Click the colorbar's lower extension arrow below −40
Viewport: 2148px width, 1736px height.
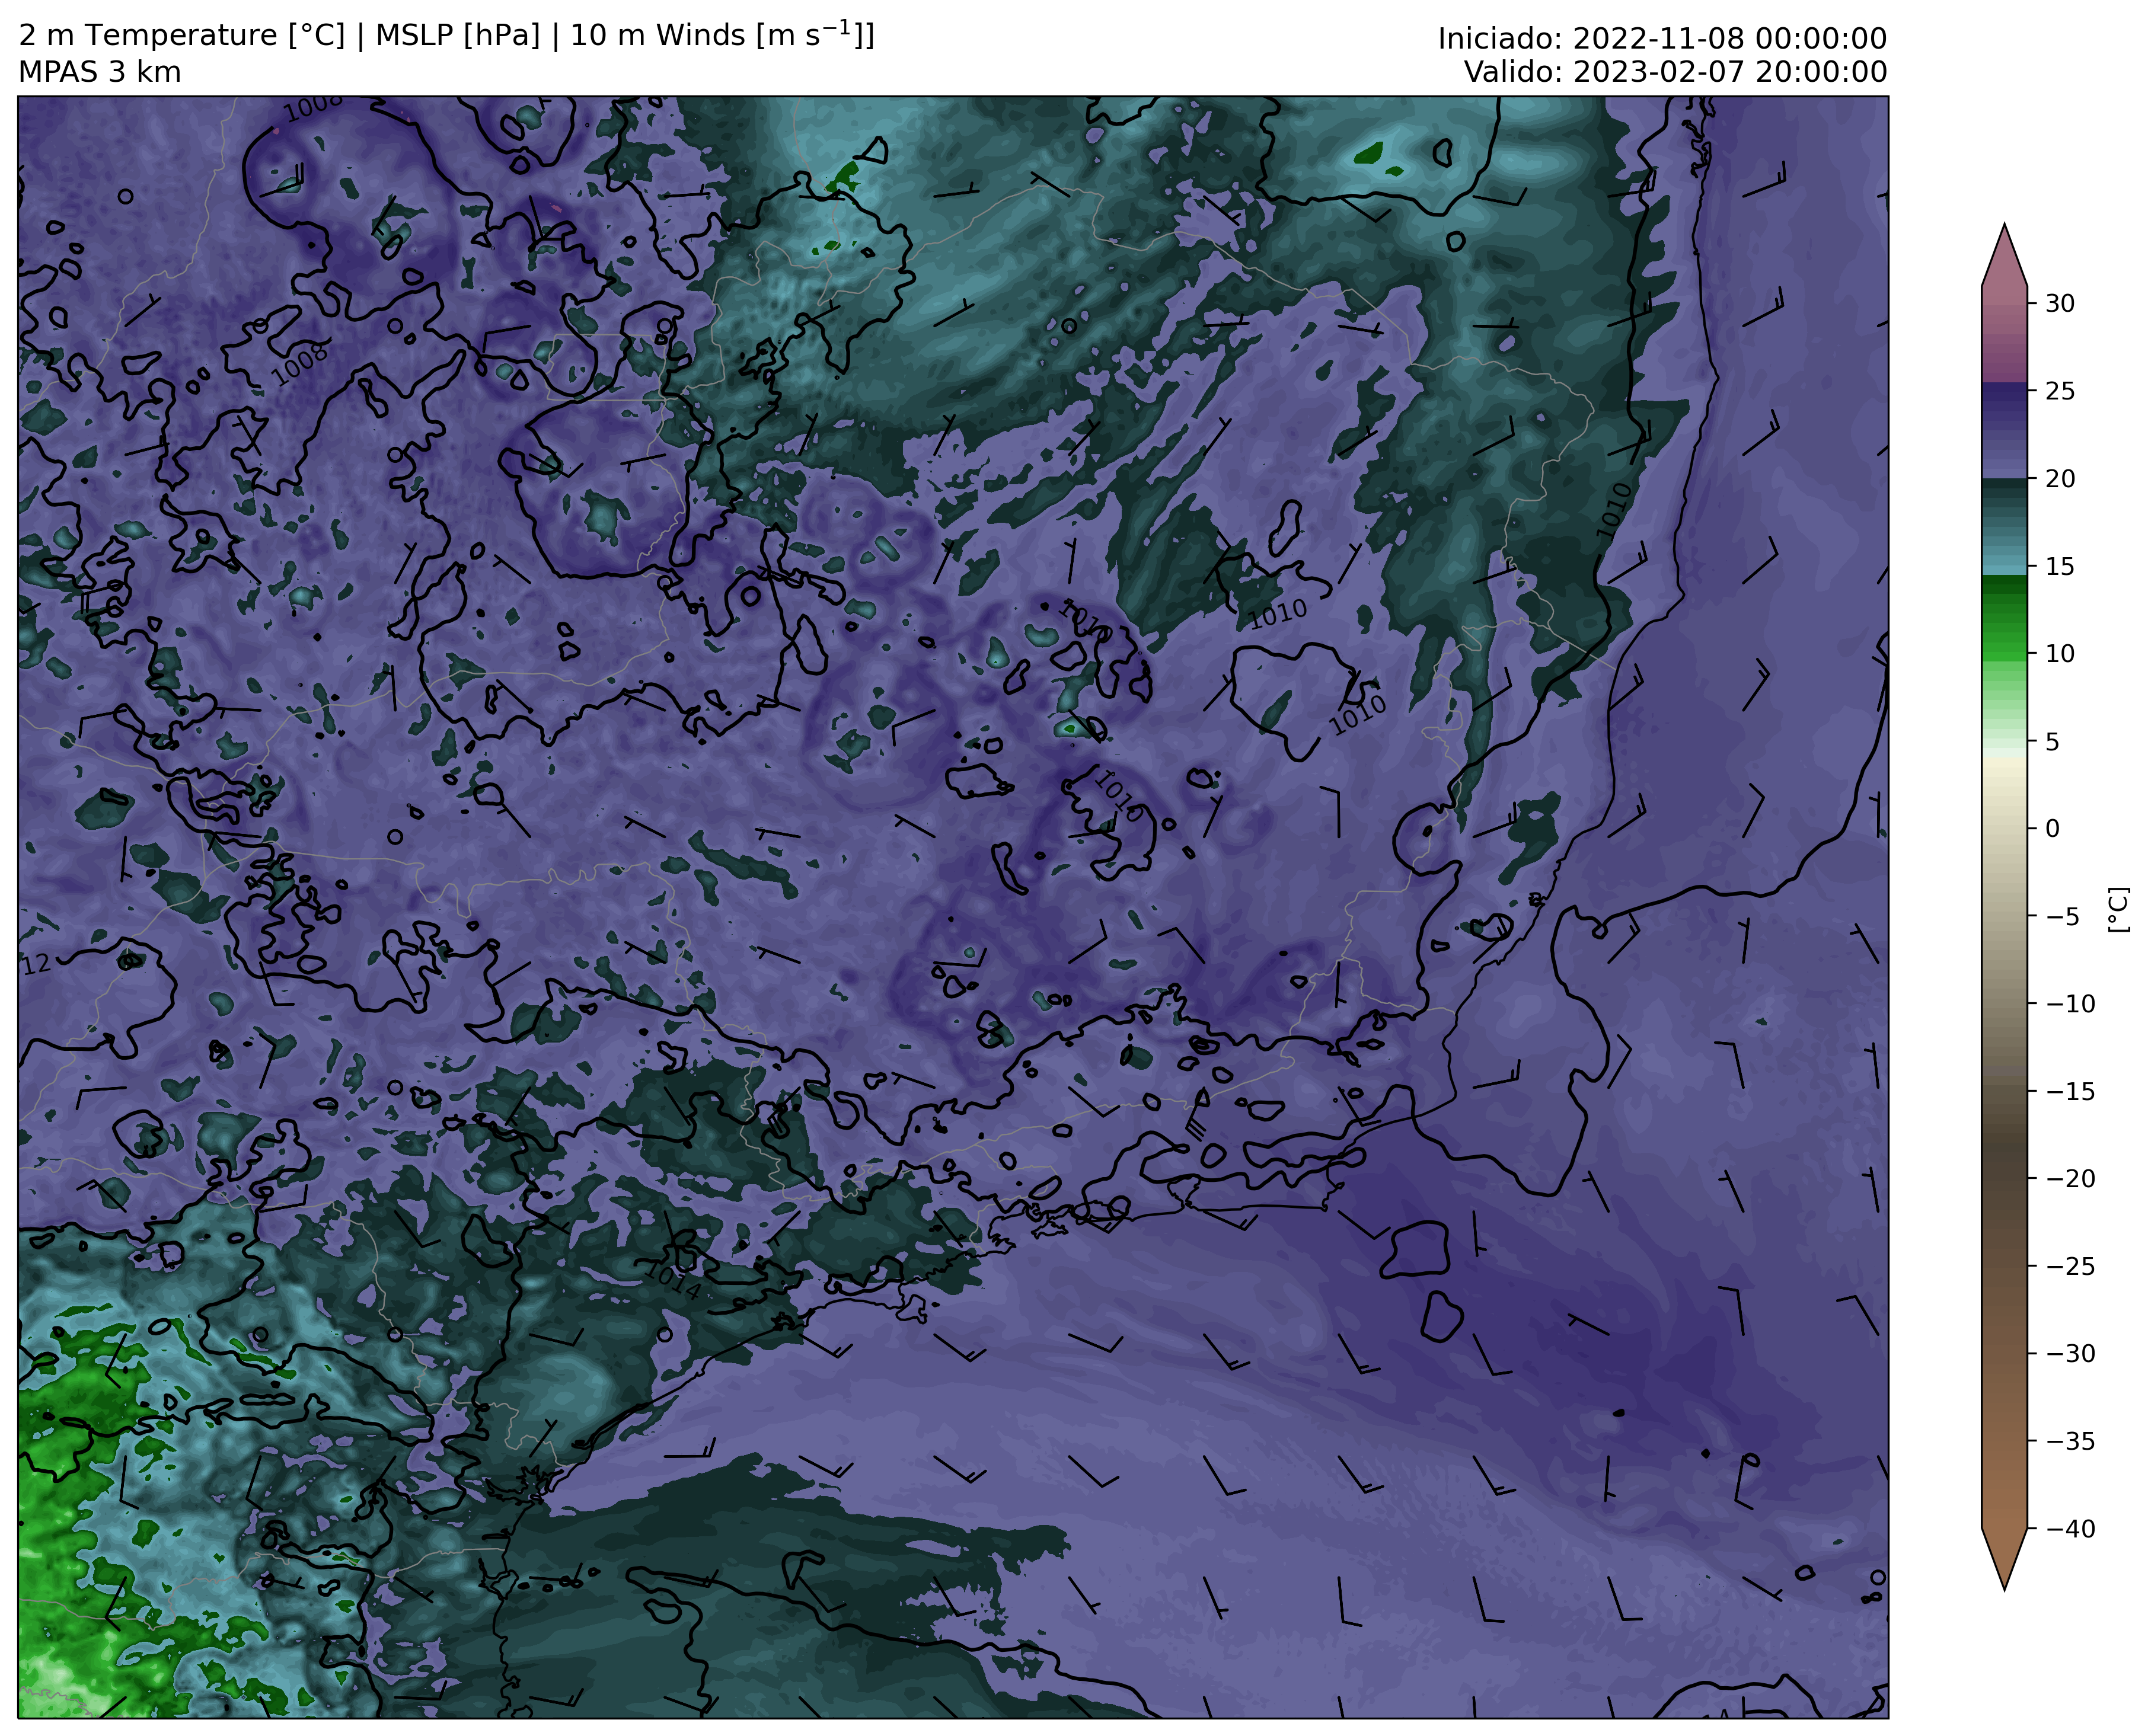tap(2004, 1557)
